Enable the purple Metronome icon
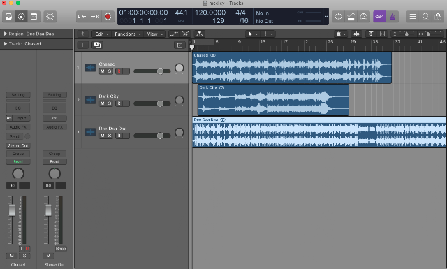The width and height of the screenshot is (447, 269). tap(393, 17)
